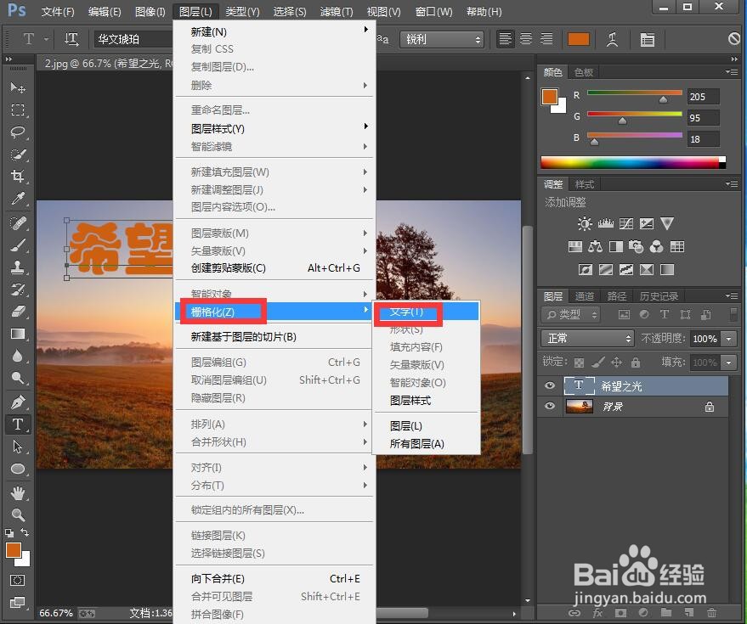
Task: Choose 文字(I) from the 栅格化 submenu
Action: [x=409, y=312]
